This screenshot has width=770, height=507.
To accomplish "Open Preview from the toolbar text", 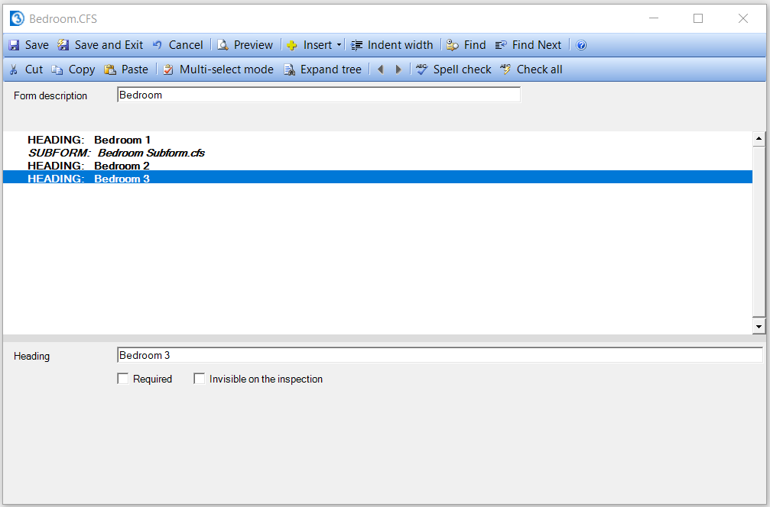I will (253, 45).
